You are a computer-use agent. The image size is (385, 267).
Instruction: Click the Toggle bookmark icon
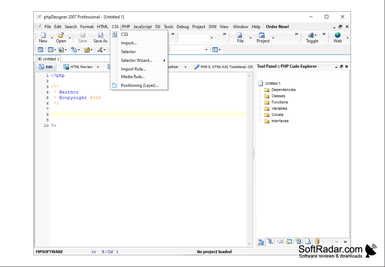(311, 35)
